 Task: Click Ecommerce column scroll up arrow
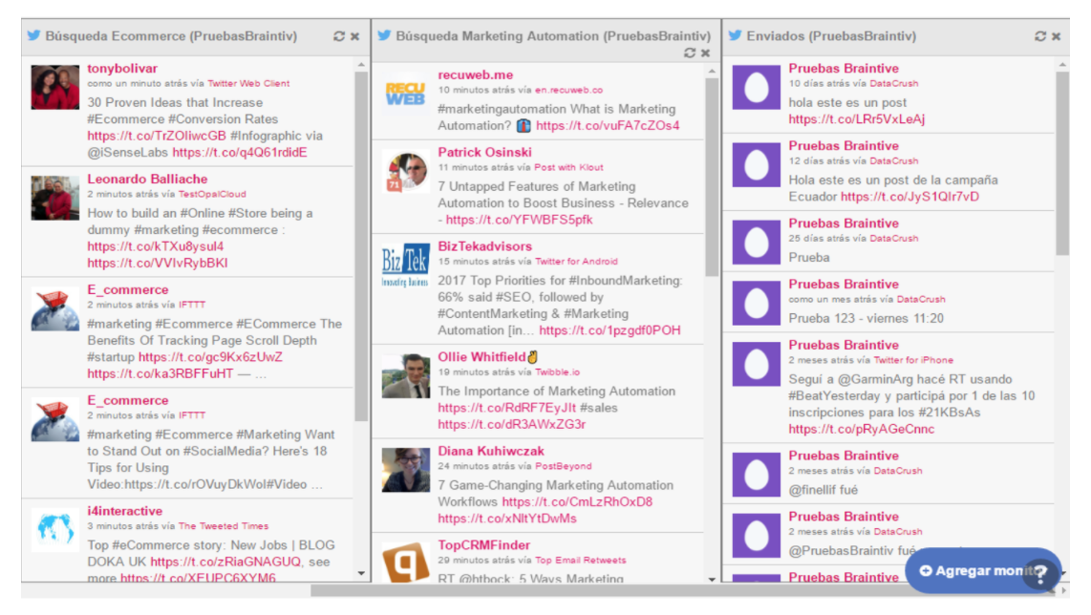coord(361,65)
